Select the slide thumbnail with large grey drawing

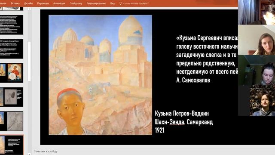(x=12, y=121)
